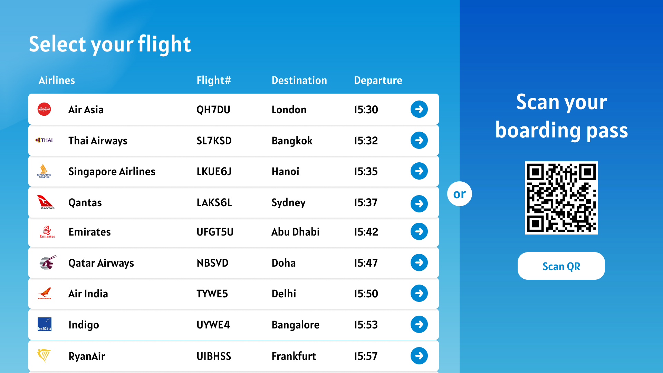Tap the Scan QR button
Viewport: 663px width, 373px height.
pyautogui.click(x=561, y=266)
